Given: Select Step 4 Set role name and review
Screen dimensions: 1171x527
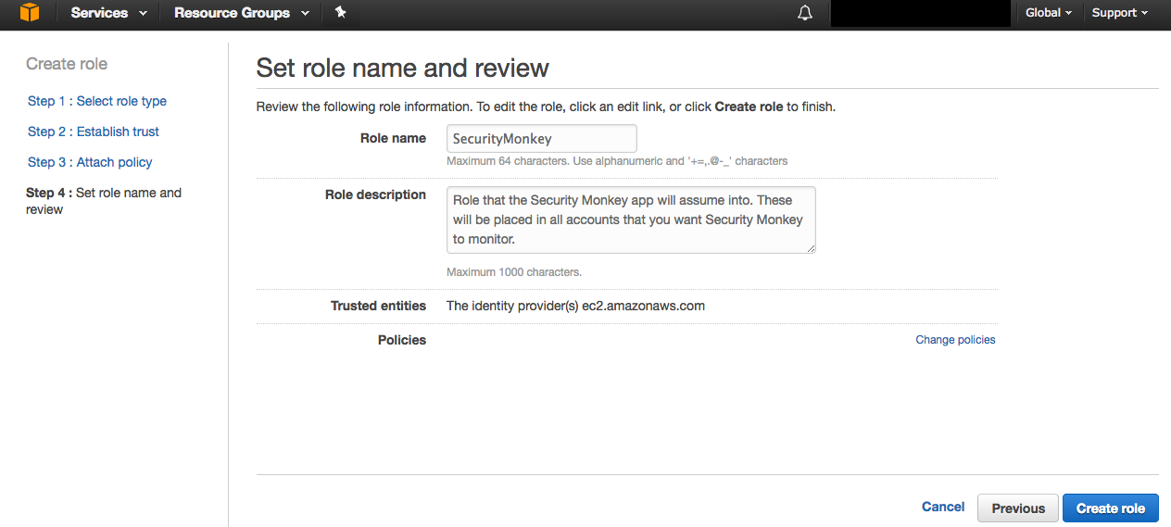Looking at the screenshot, I should click(104, 201).
